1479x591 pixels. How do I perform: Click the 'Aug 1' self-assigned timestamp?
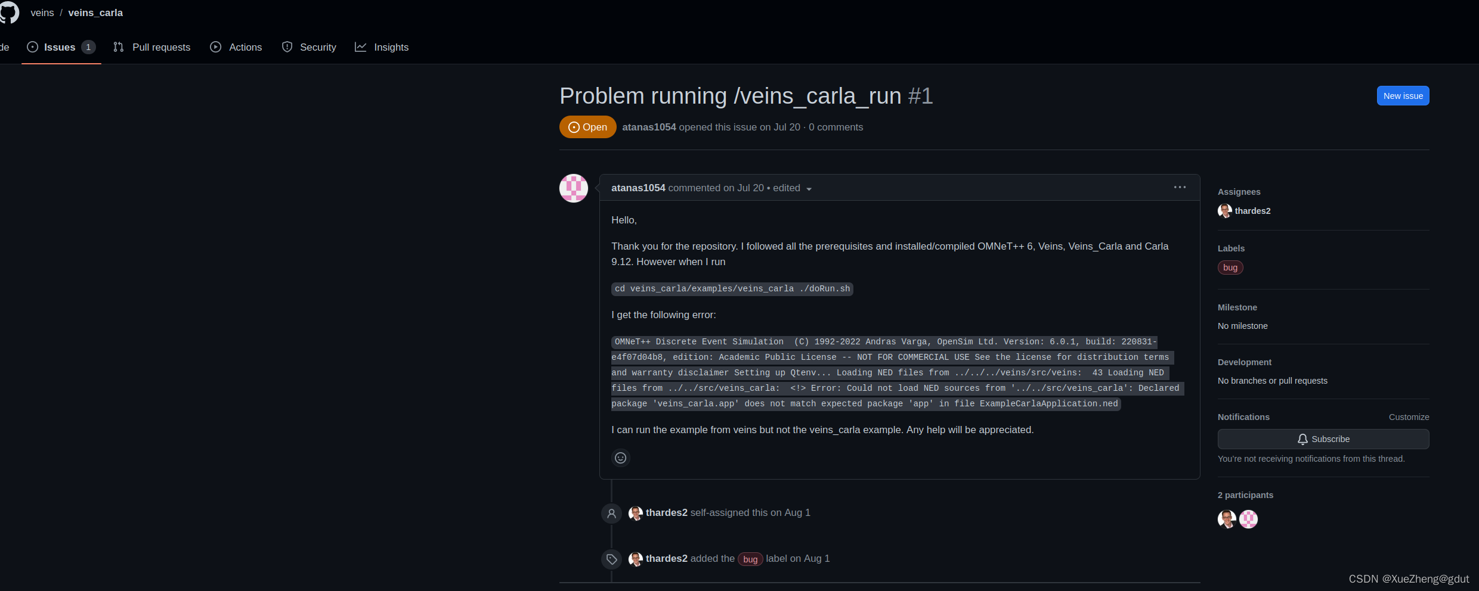point(797,513)
